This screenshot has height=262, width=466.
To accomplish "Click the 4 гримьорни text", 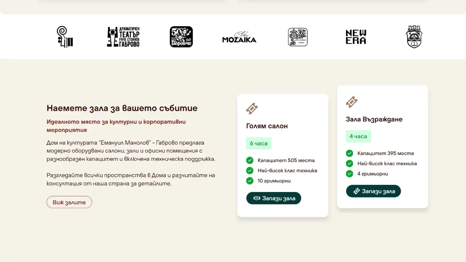I will coord(373,174).
